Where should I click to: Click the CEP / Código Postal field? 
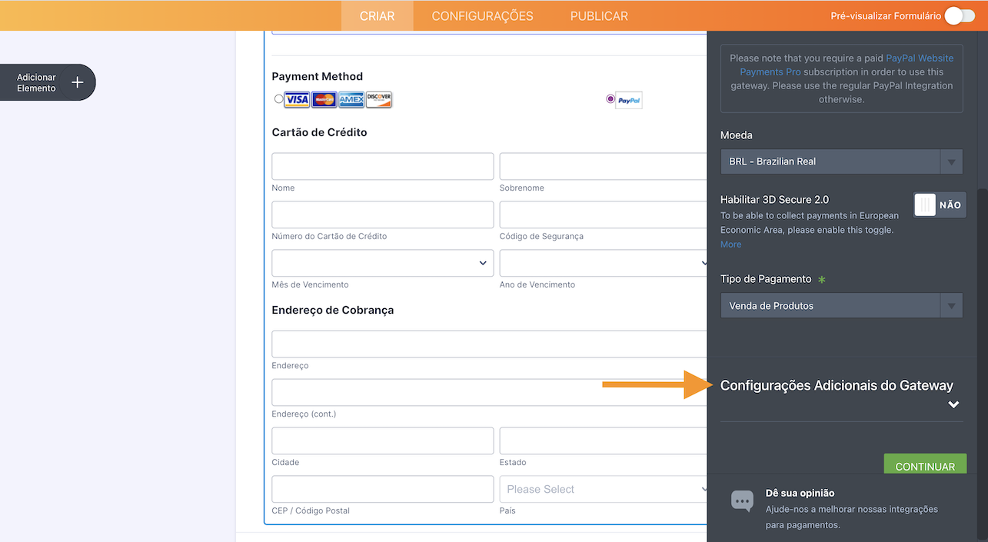coord(383,489)
